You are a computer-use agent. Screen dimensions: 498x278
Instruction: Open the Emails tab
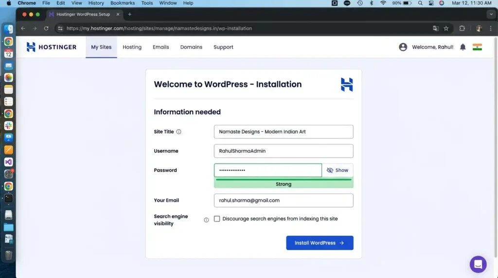pos(160,47)
